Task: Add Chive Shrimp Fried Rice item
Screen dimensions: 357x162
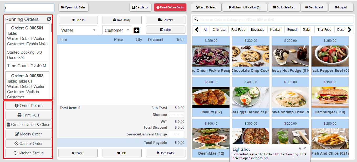Action: click(x=290, y=97)
